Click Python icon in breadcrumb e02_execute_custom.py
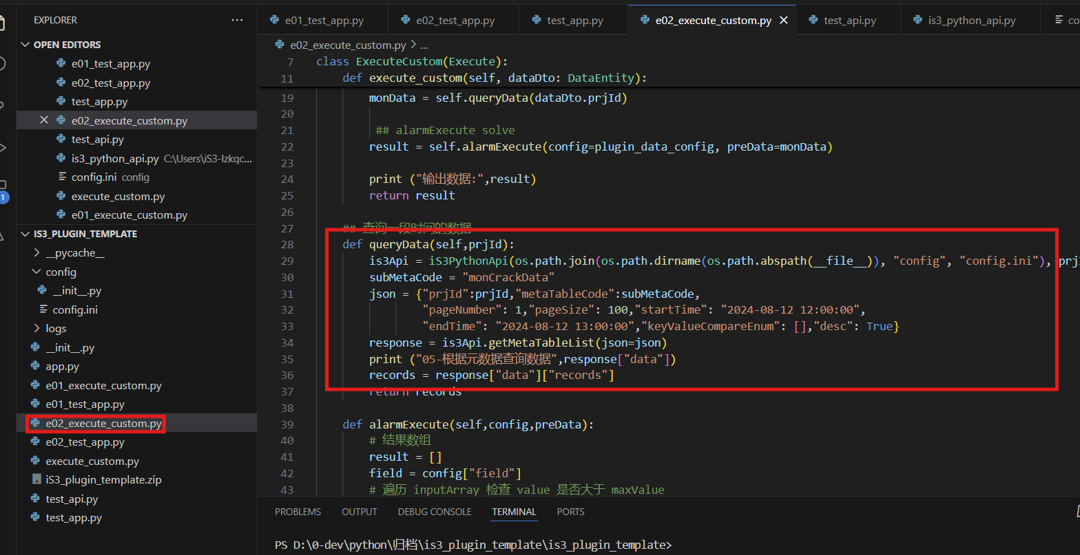1080x555 pixels. tap(280, 45)
